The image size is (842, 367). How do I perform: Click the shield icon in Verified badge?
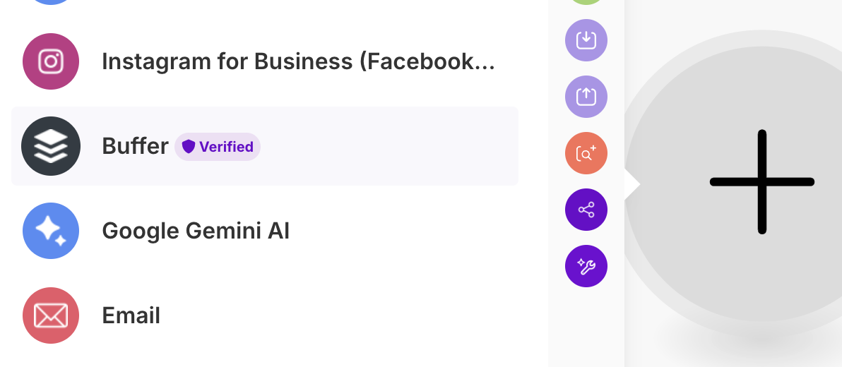click(188, 147)
